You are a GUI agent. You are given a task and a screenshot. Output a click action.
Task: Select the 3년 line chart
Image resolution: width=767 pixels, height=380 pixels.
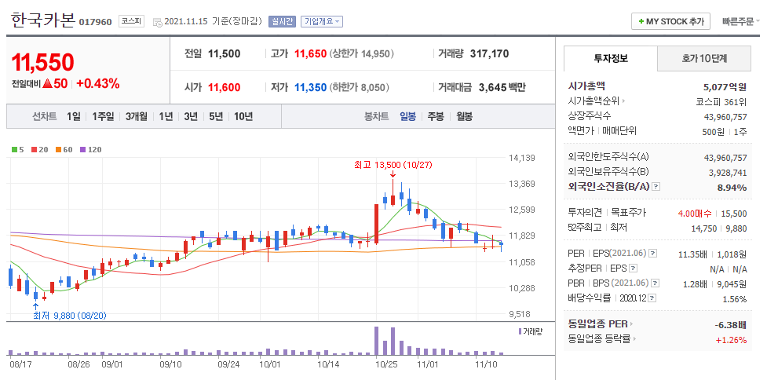[191, 117]
